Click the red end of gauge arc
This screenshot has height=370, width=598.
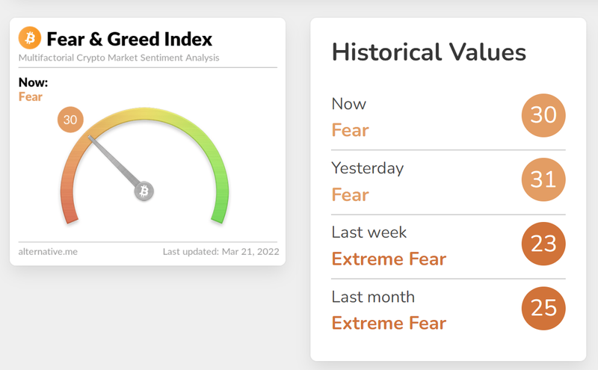pyautogui.click(x=69, y=209)
